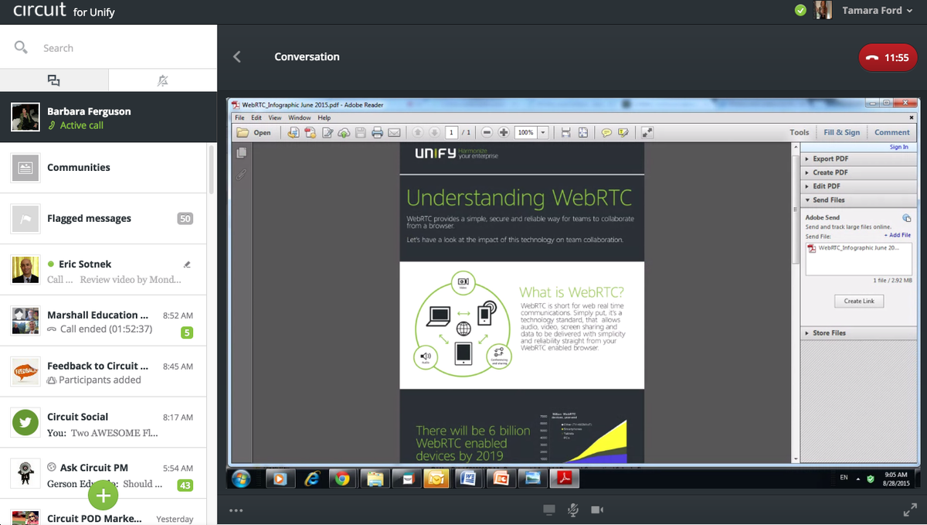Open the Window menu in Adobe Reader

coord(300,118)
